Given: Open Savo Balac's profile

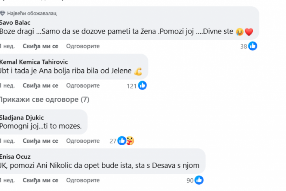Looking at the screenshot, I should (15, 22).
